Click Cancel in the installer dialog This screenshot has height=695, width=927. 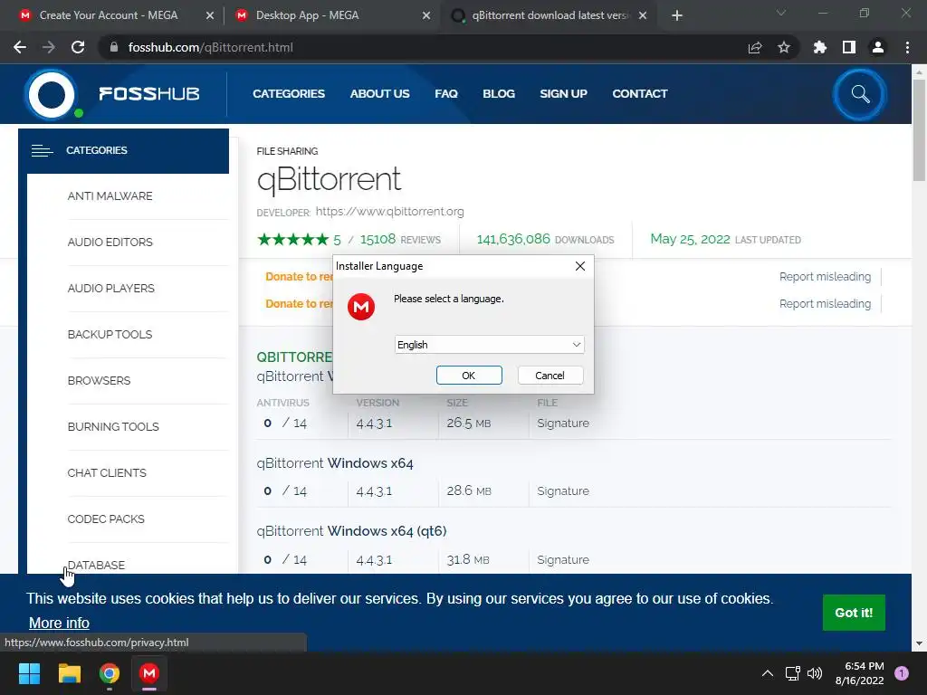[550, 376]
